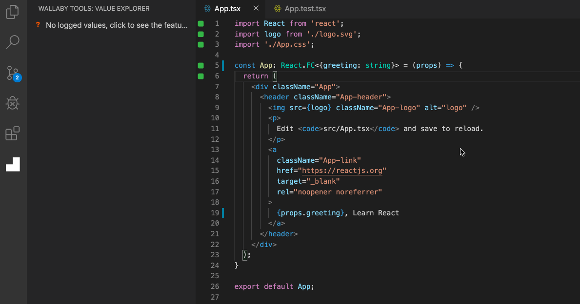Open the Explorer files view
Image resolution: width=580 pixels, height=304 pixels.
13,12
